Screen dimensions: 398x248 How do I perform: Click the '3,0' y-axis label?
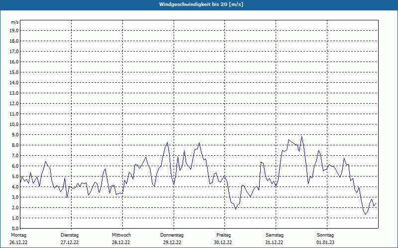point(15,197)
